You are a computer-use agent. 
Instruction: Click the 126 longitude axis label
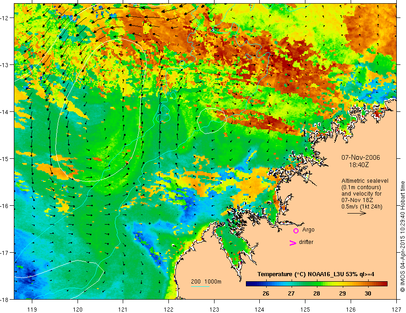351,310
